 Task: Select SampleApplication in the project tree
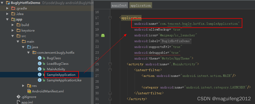[61, 75]
